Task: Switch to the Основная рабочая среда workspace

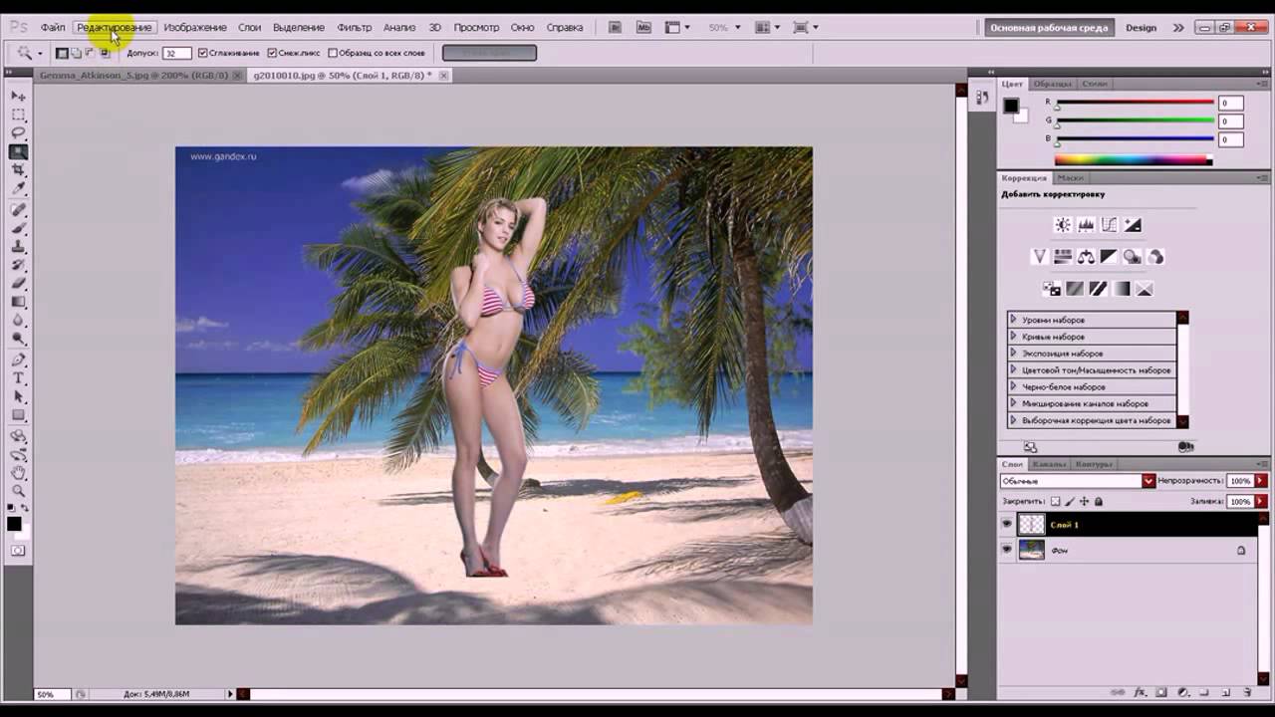Action: pyautogui.click(x=1049, y=28)
